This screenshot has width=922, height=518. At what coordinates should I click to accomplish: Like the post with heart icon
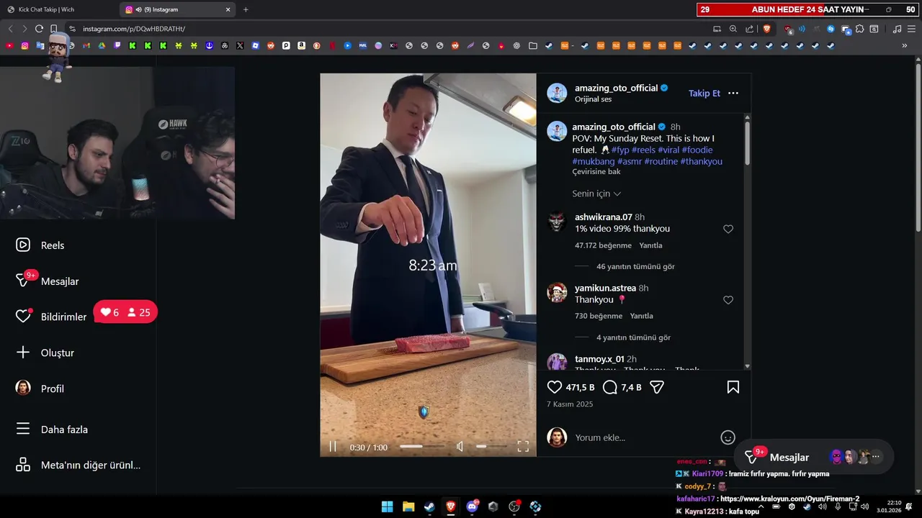pos(555,387)
